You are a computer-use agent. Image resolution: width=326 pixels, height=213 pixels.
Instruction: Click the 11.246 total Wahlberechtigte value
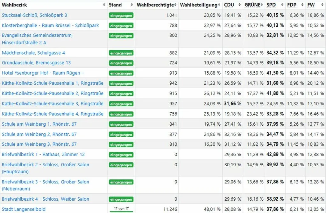170,209
